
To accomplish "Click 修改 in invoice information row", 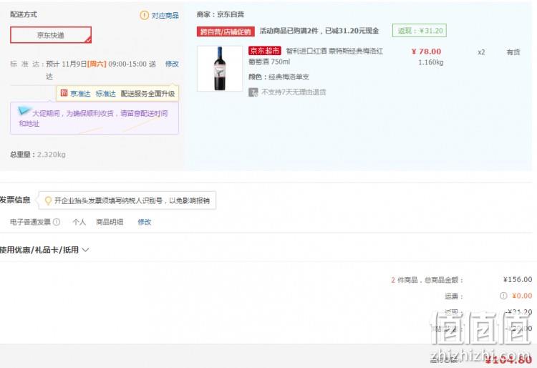I will pos(145,222).
